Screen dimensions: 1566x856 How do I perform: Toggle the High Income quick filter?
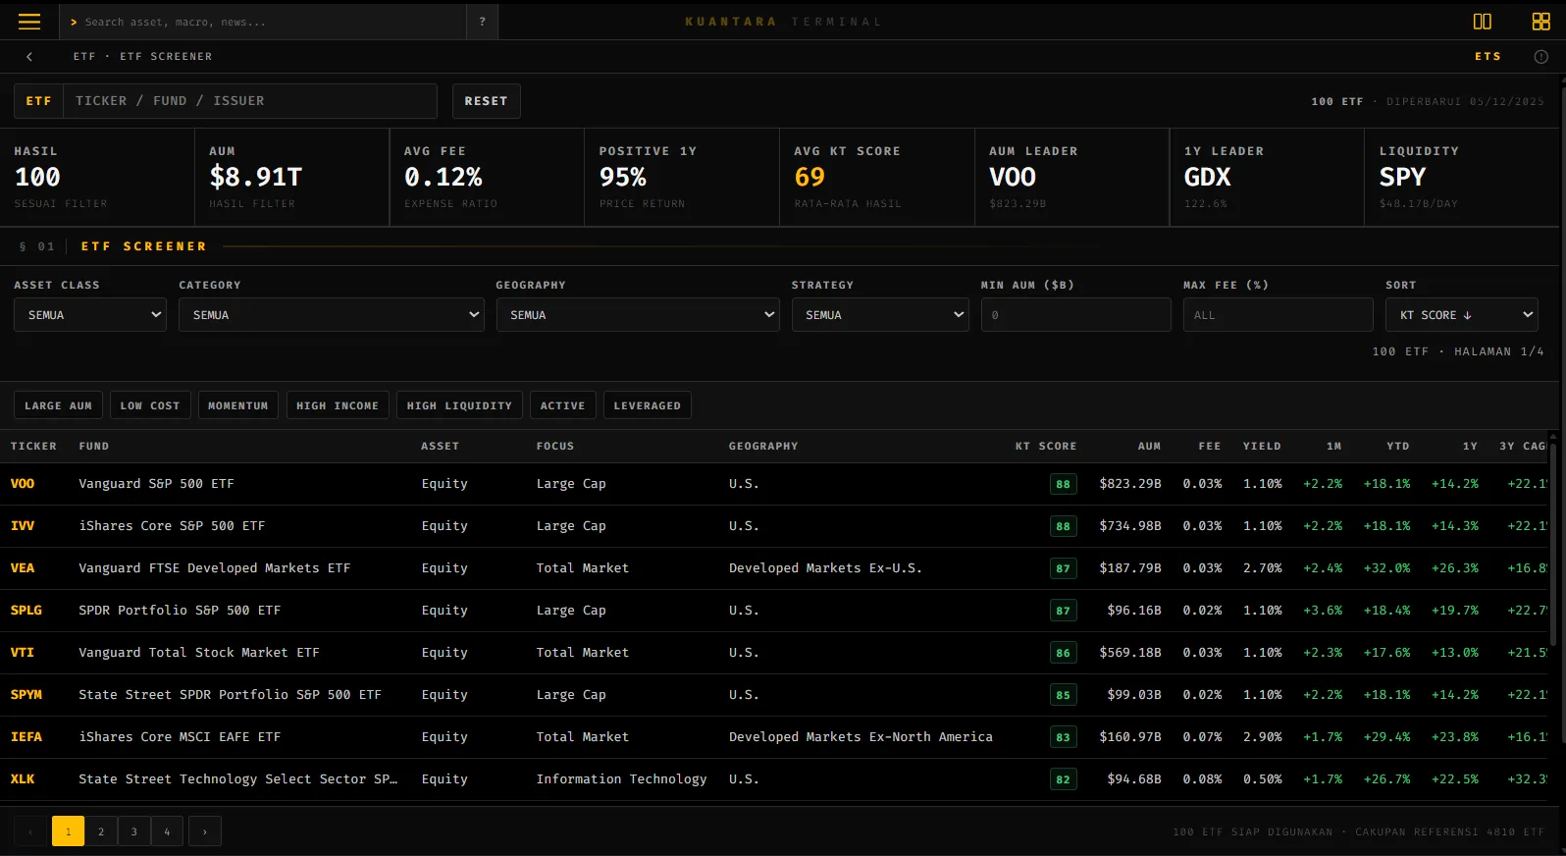(338, 405)
